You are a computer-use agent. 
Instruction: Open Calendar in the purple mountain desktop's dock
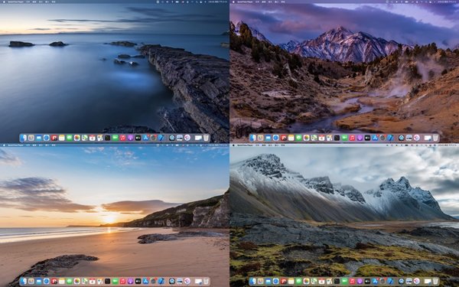coord(321,138)
